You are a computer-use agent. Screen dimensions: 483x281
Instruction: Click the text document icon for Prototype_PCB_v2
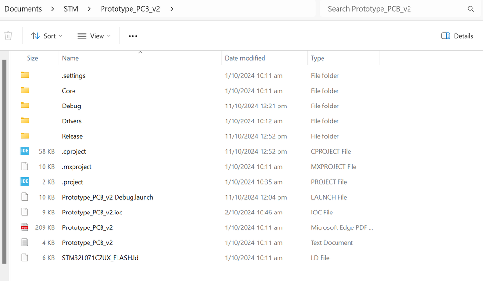point(25,242)
